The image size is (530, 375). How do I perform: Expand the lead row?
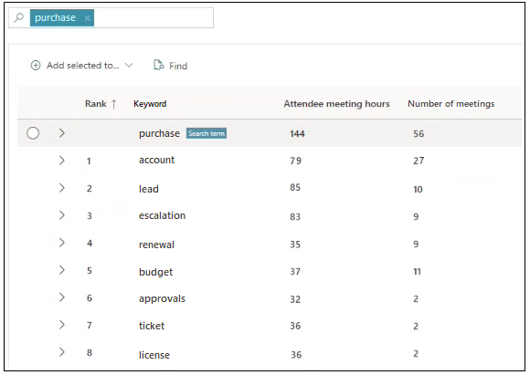pos(61,188)
